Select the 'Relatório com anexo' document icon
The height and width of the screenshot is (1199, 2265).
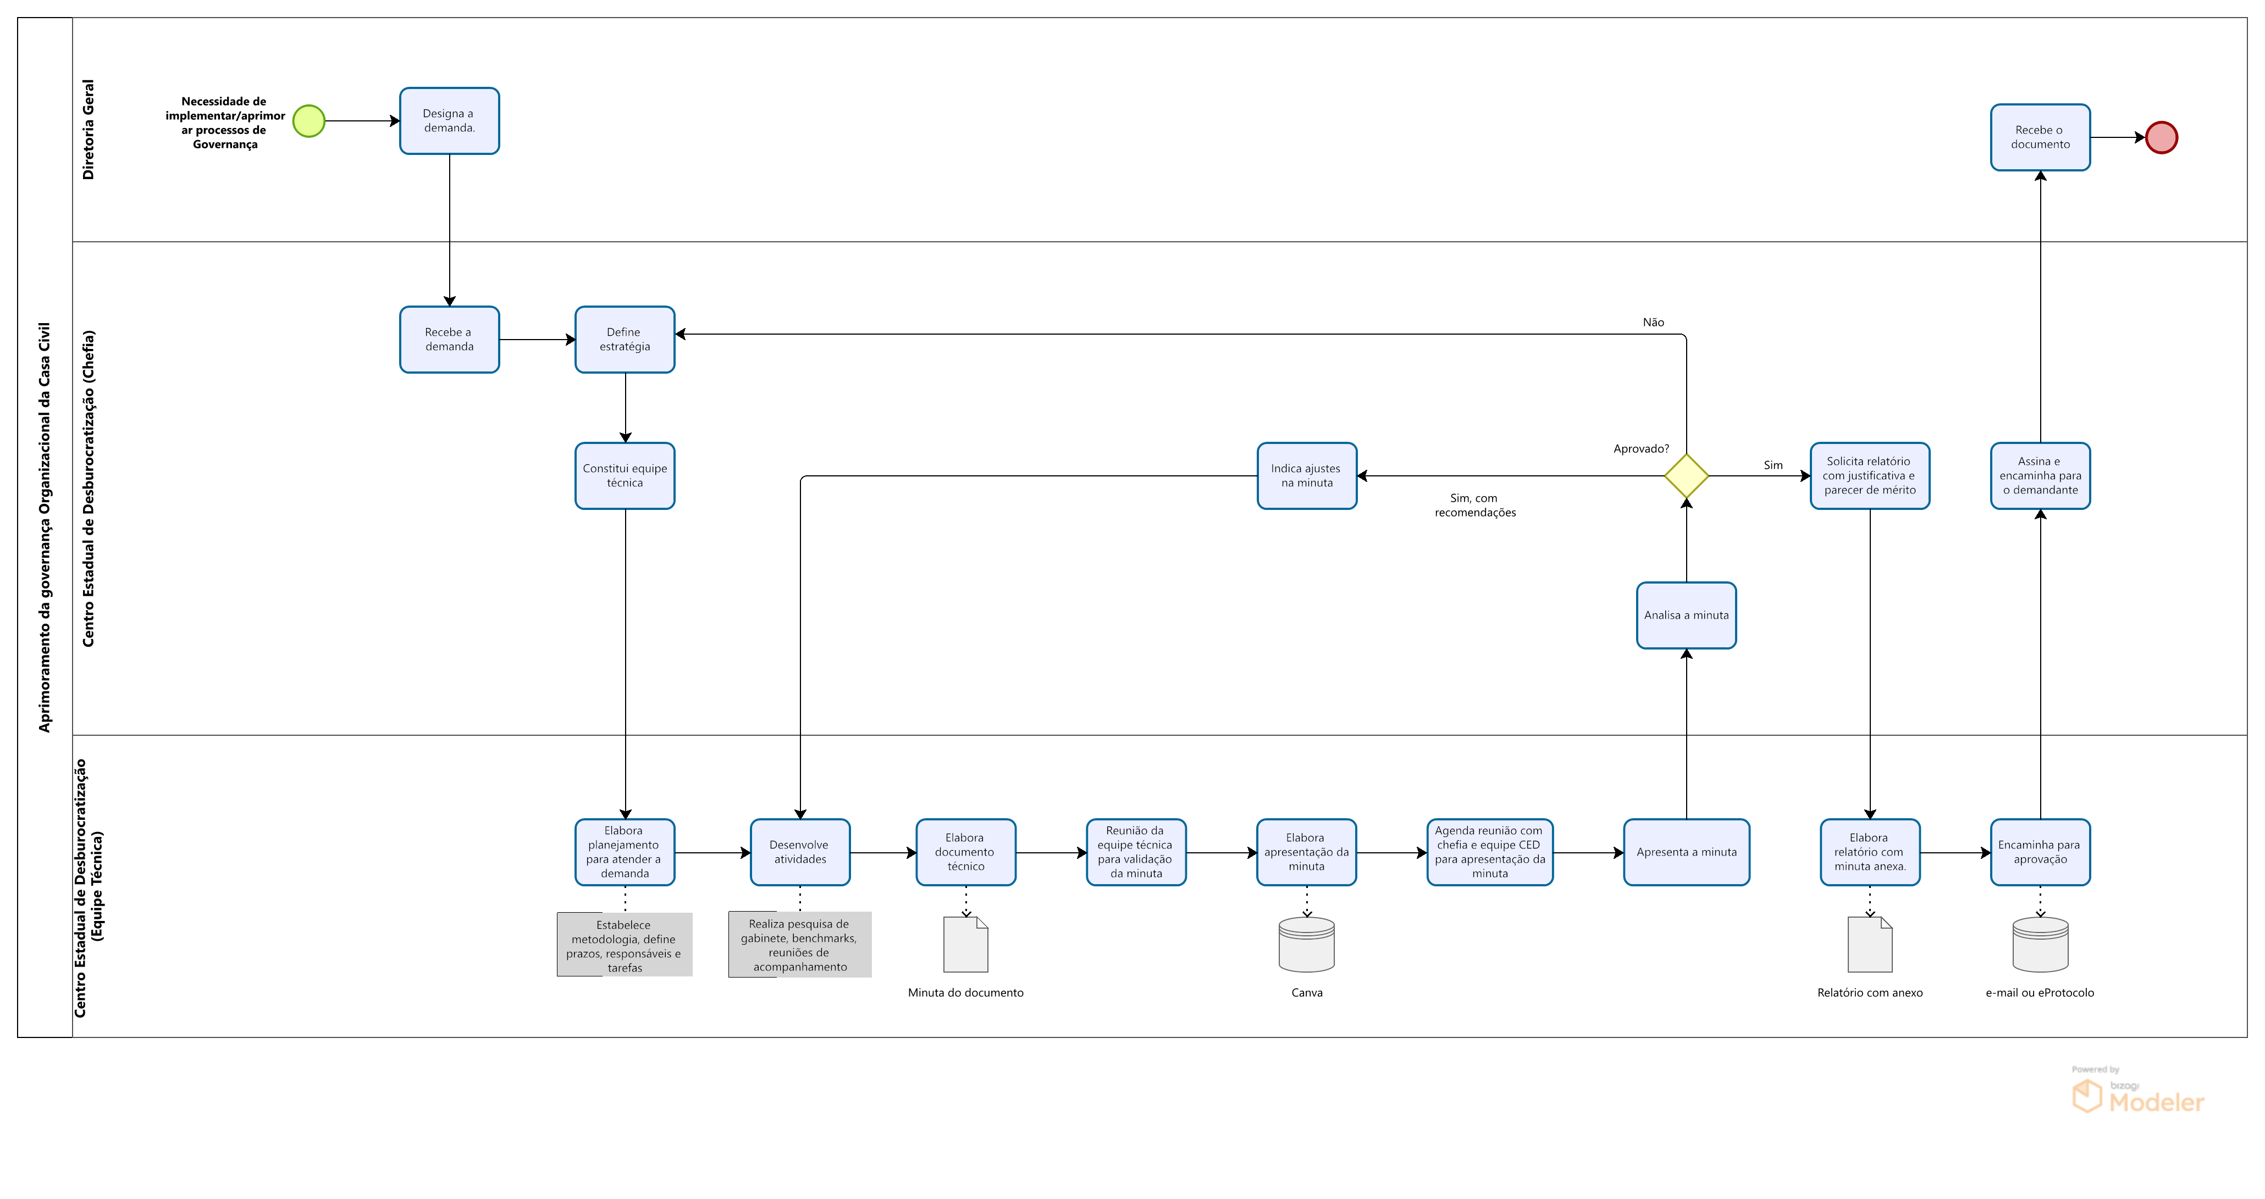[x=1869, y=944]
